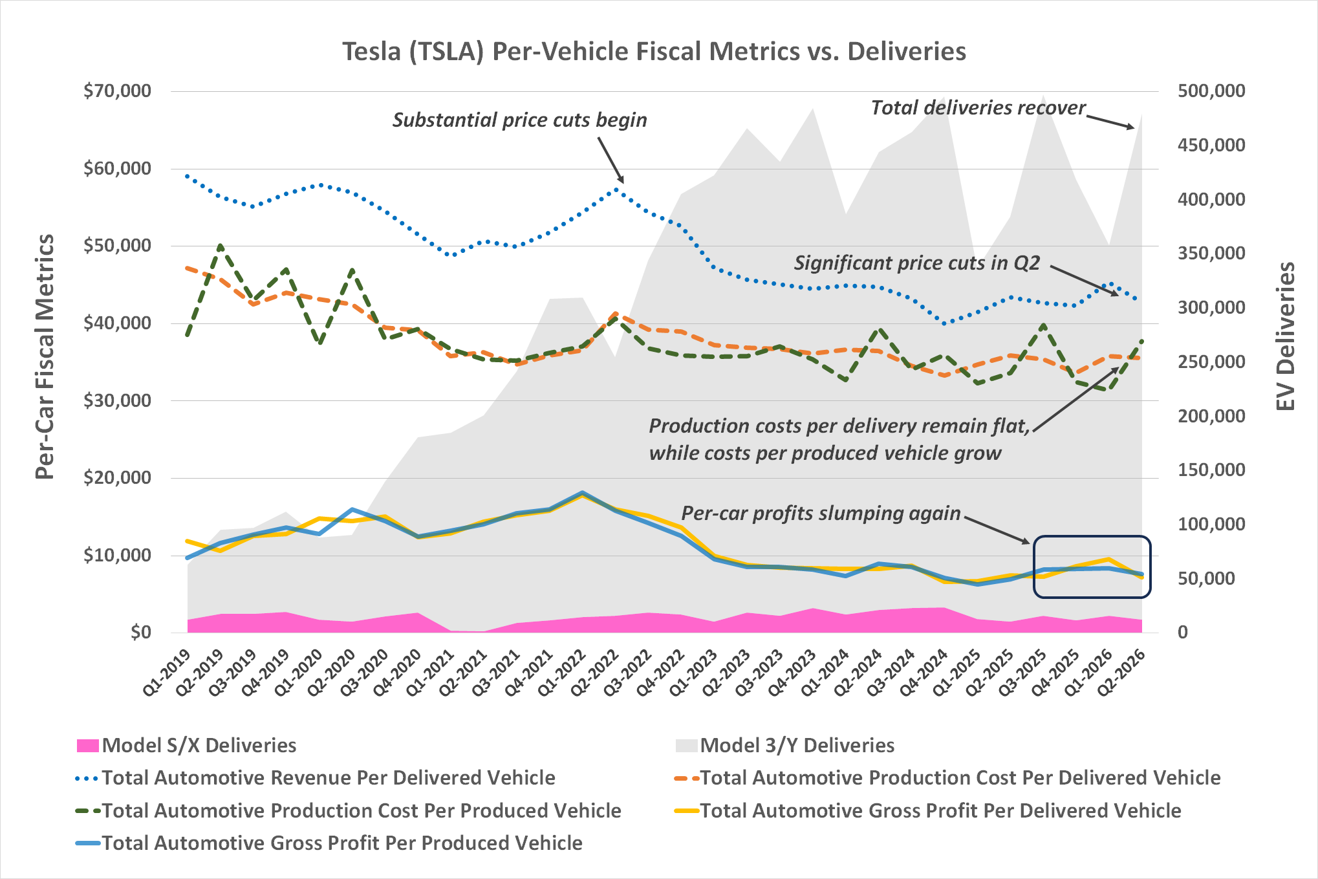1318x879 pixels.
Task: Click the $50,000 left axis label
Action: tap(118, 246)
